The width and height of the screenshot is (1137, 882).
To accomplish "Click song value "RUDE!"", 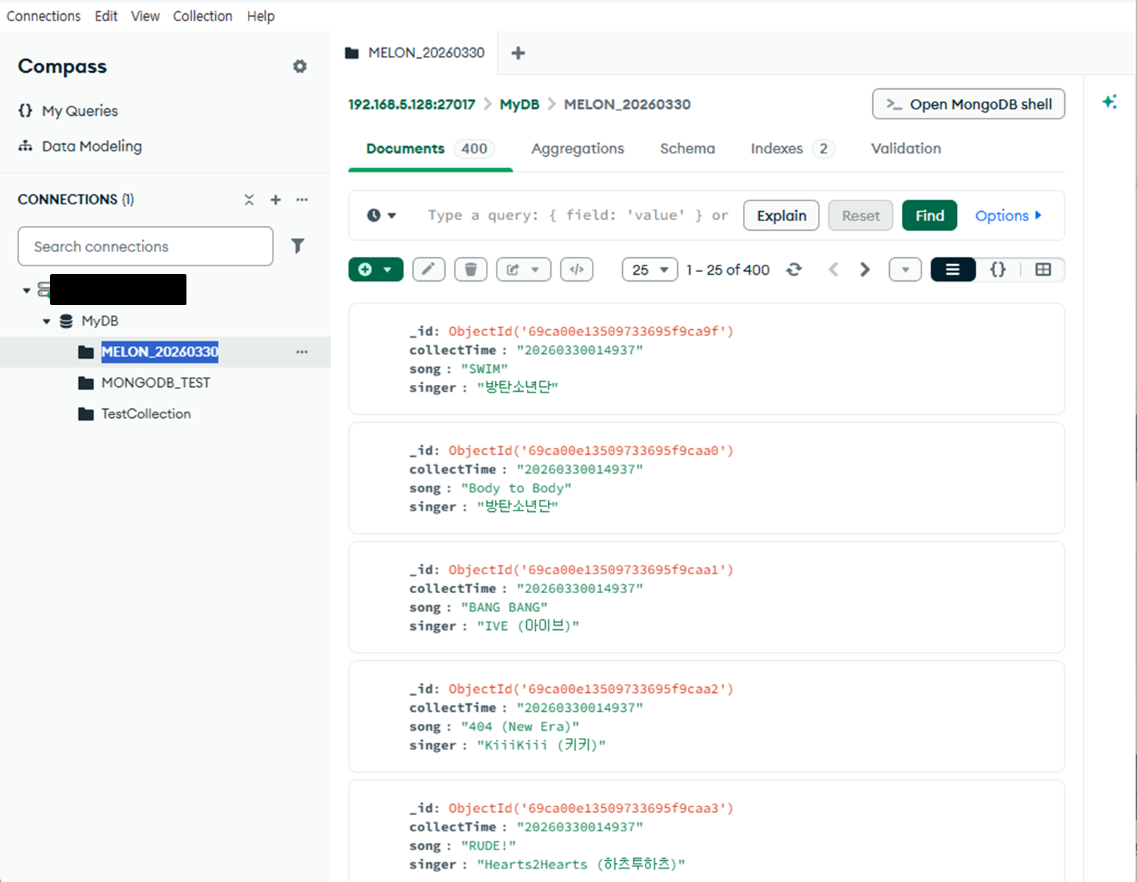I will pos(489,846).
